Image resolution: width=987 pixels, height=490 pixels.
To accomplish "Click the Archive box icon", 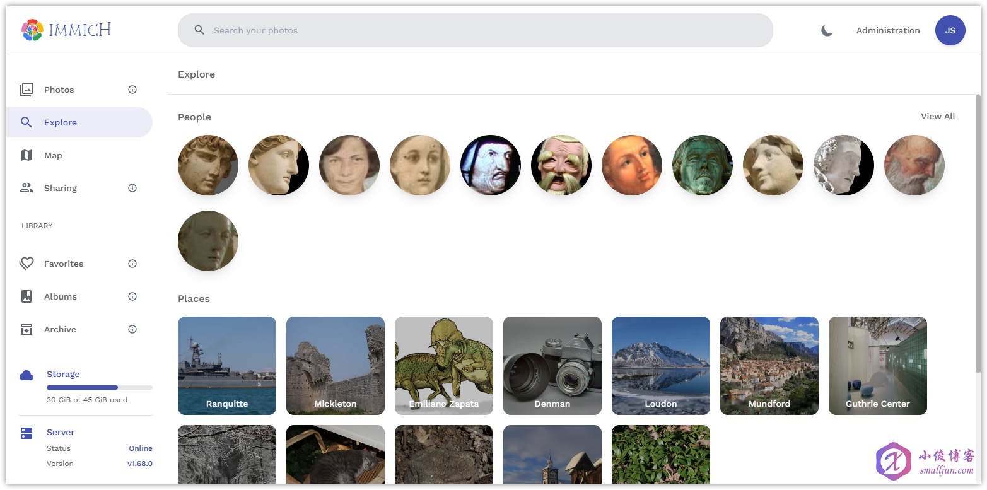I will [x=26, y=329].
